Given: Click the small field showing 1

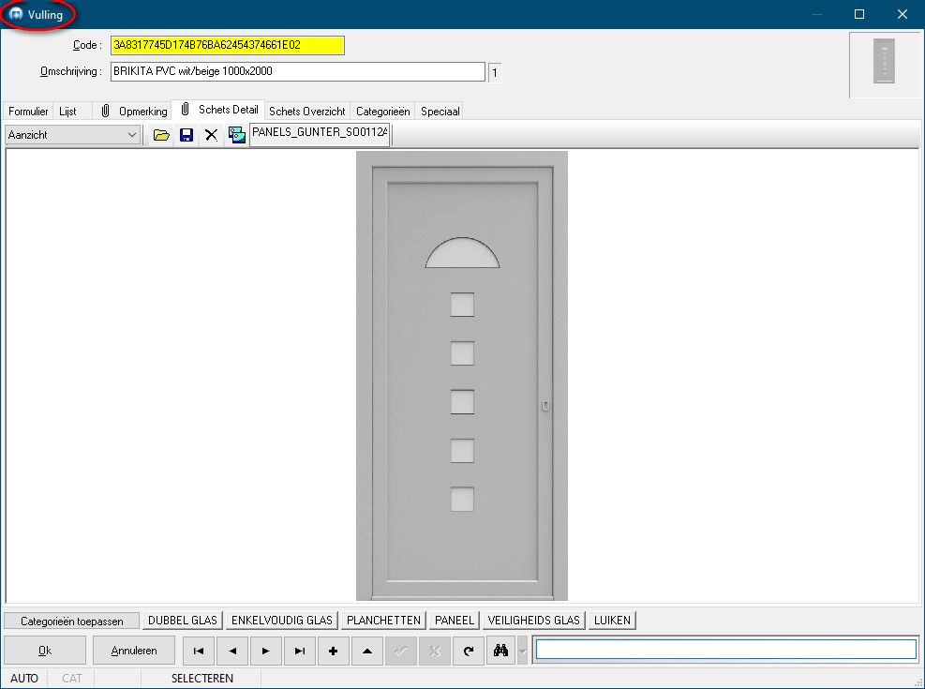Looking at the screenshot, I should [495, 73].
